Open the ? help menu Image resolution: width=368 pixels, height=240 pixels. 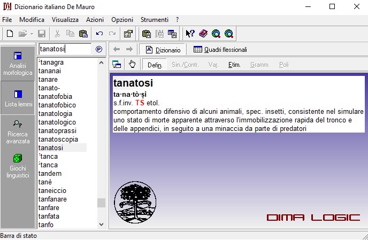177,20
